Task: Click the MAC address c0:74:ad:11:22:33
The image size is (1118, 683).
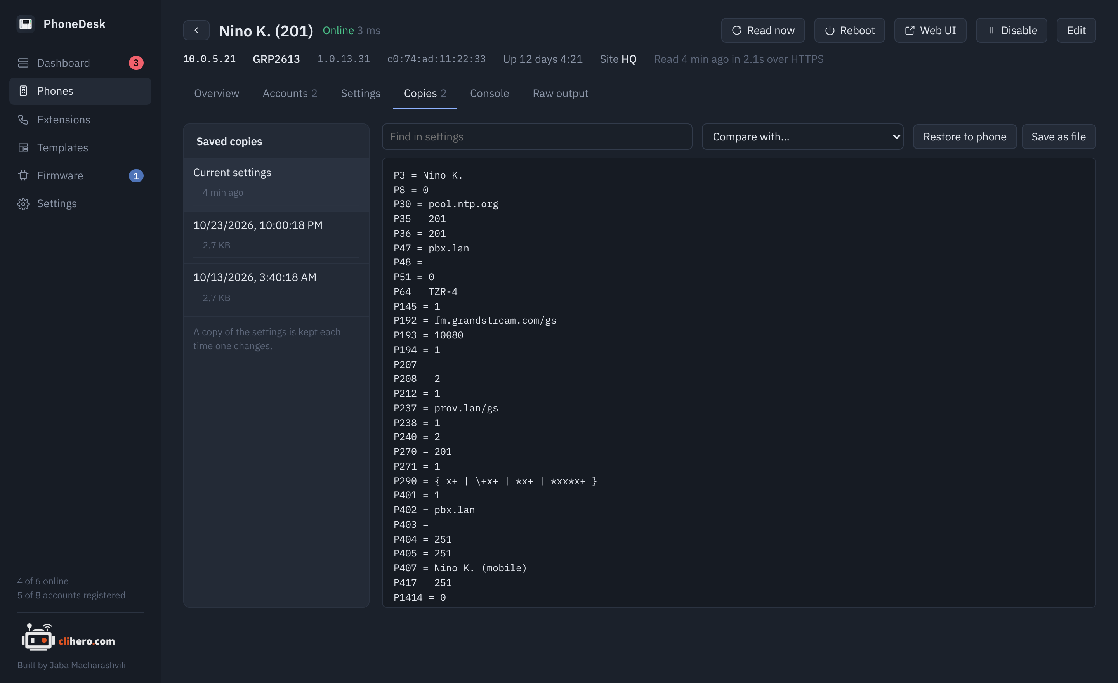Action: (x=436, y=59)
